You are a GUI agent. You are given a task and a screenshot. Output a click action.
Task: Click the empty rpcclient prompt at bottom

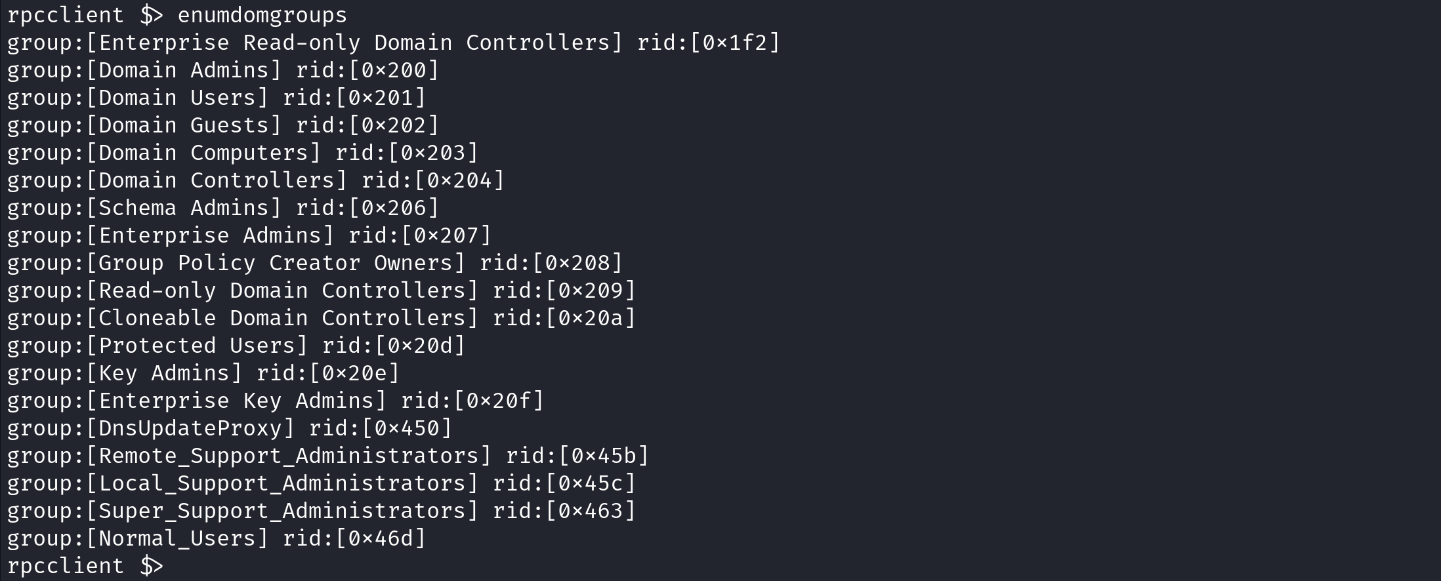pos(85,565)
